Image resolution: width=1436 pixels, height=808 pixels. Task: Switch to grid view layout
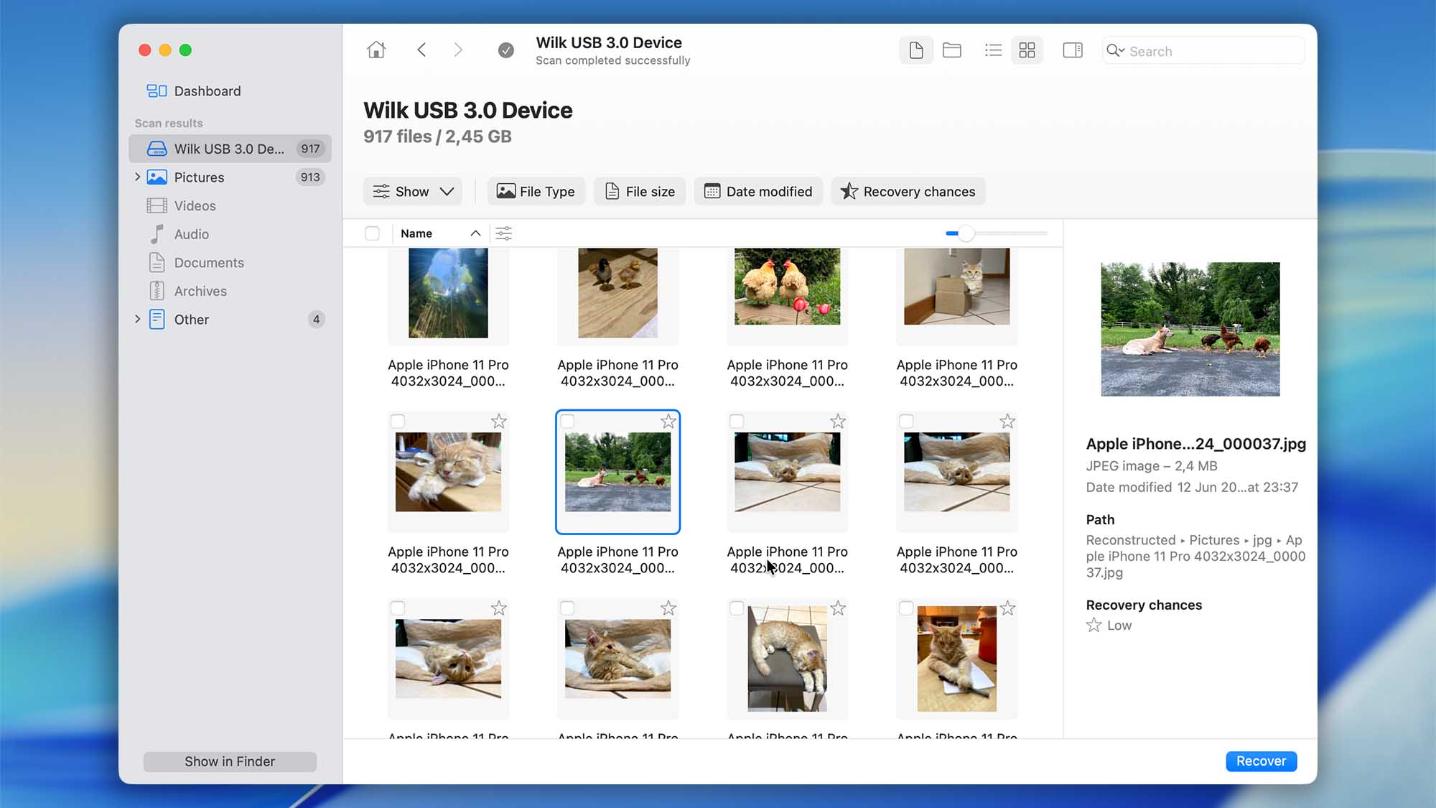(1027, 50)
